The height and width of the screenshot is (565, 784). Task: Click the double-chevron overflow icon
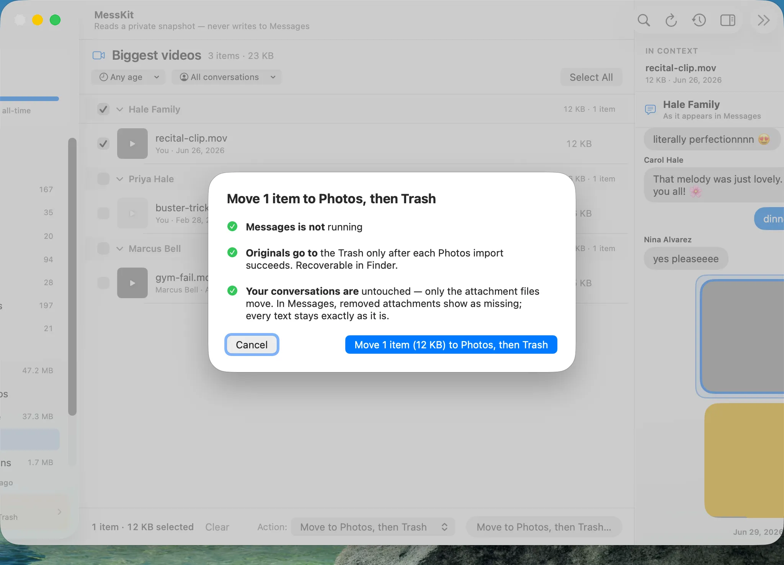coord(764,20)
